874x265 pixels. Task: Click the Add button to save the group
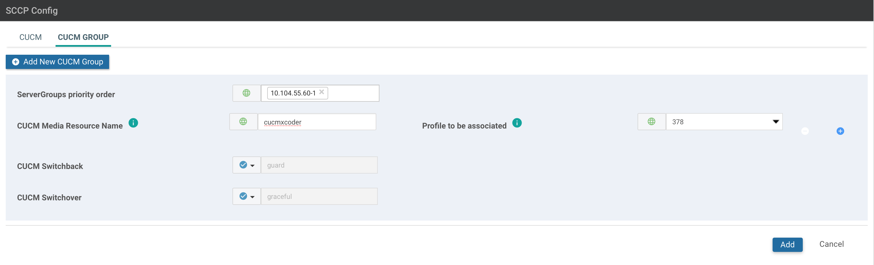click(787, 244)
